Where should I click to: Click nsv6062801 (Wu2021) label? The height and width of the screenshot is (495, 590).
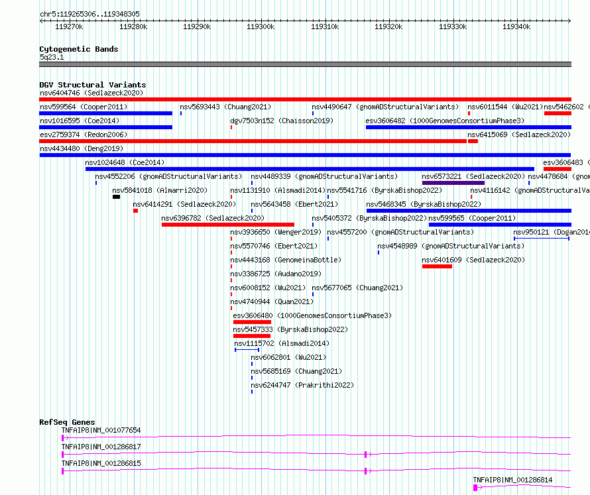click(x=288, y=357)
